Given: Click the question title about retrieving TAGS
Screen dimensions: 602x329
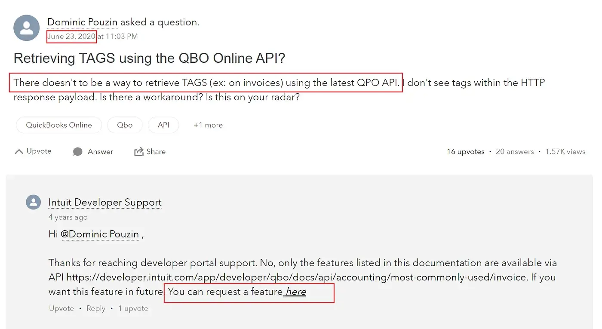Looking at the screenshot, I should (150, 58).
